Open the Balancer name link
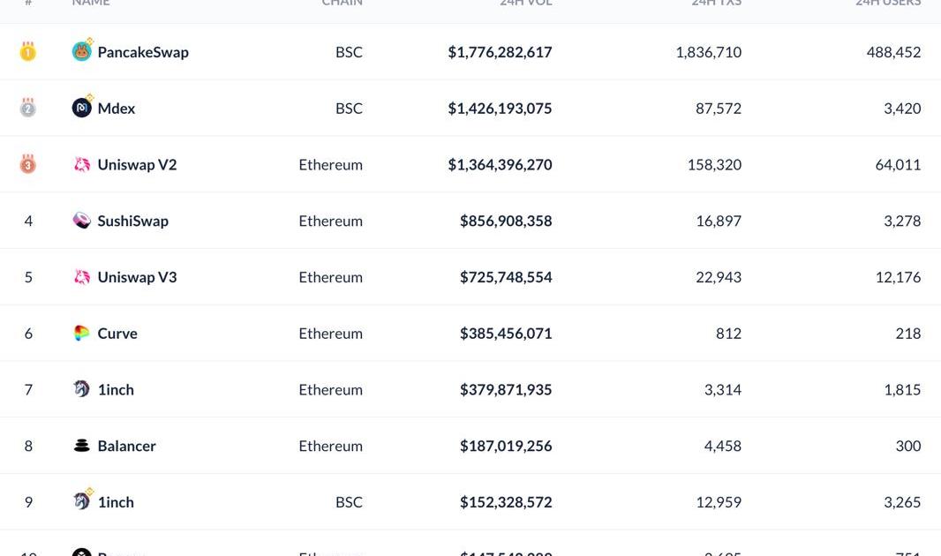 click(x=126, y=446)
